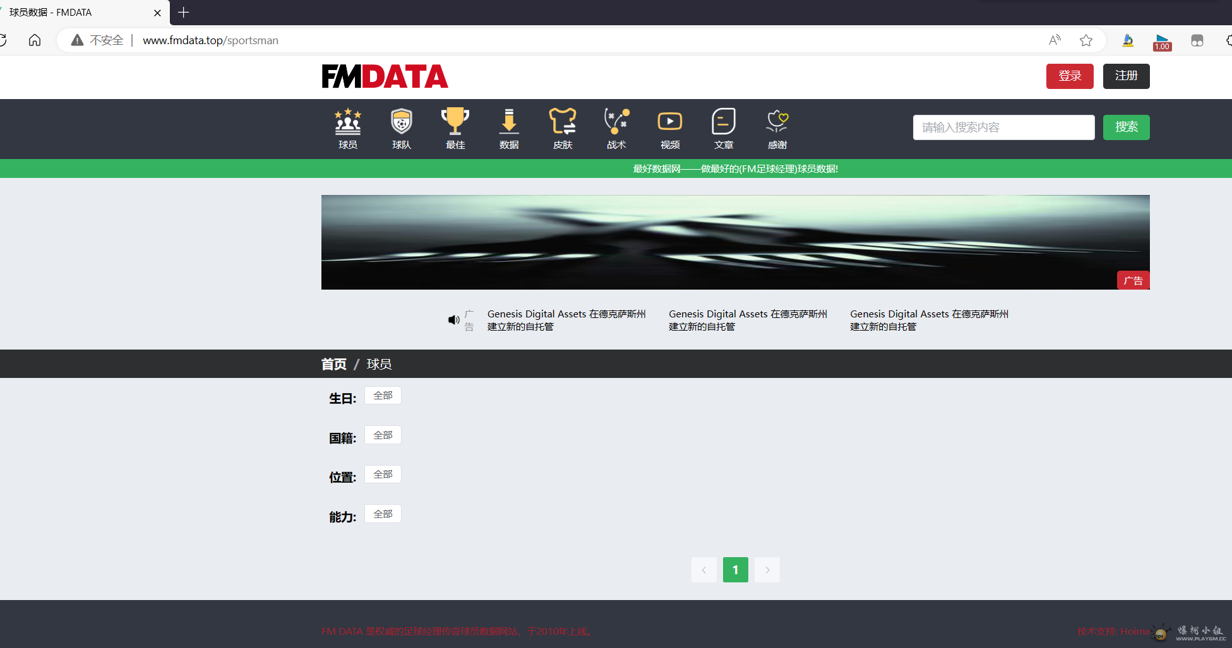1232x648 pixels.
Task: Select 全部 for the 能力 filter
Action: (383, 514)
